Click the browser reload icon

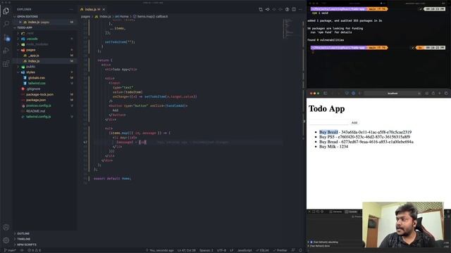pyautogui.click(x=419, y=93)
